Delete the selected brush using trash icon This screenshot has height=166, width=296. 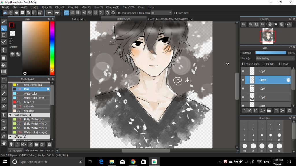(49, 144)
